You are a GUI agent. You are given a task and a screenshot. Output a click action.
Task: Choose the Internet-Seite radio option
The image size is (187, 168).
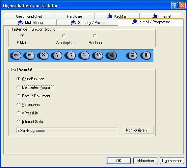point(30,122)
